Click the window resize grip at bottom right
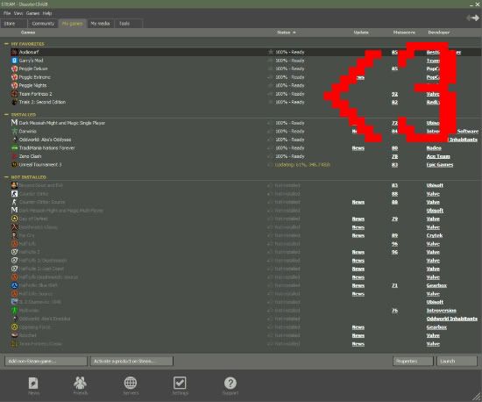The width and height of the screenshot is (482, 402). [x=478, y=398]
